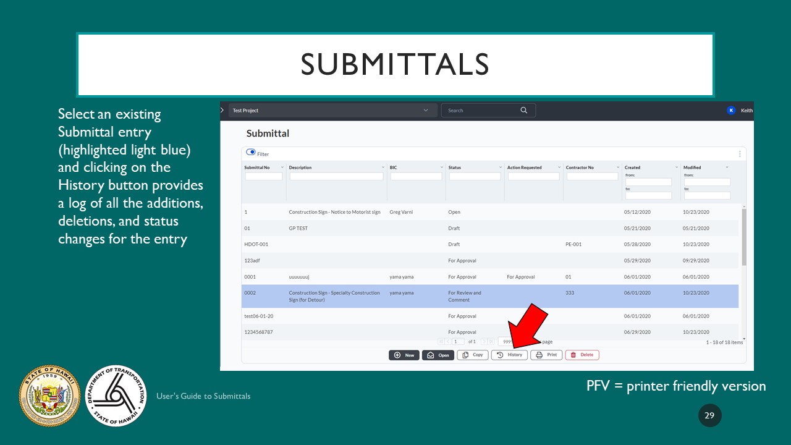Open Action Requested column menu arrow
791x445 pixels.
coord(559,167)
